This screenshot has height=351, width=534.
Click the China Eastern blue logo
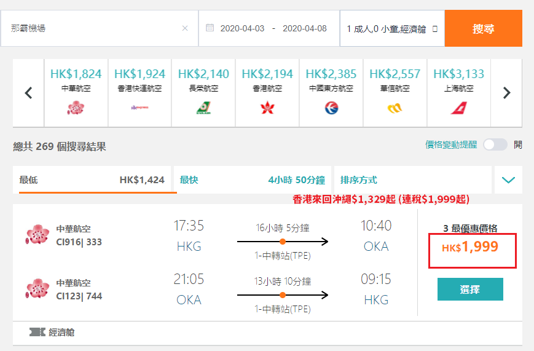[x=331, y=108]
